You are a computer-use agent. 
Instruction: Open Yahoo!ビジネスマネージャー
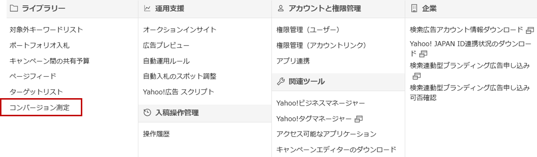pyautogui.click(x=321, y=103)
